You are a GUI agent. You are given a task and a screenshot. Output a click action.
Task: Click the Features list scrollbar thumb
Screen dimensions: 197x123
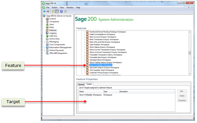[x=189, y=53]
